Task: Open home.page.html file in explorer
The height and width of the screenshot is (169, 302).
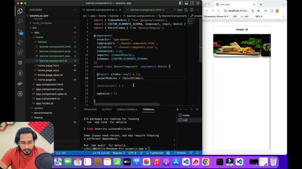Action: (x=52, y=66)
